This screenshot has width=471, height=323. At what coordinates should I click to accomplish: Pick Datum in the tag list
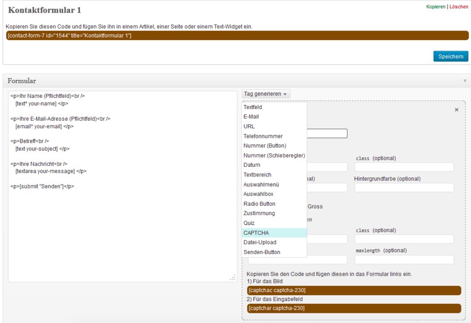274,165
